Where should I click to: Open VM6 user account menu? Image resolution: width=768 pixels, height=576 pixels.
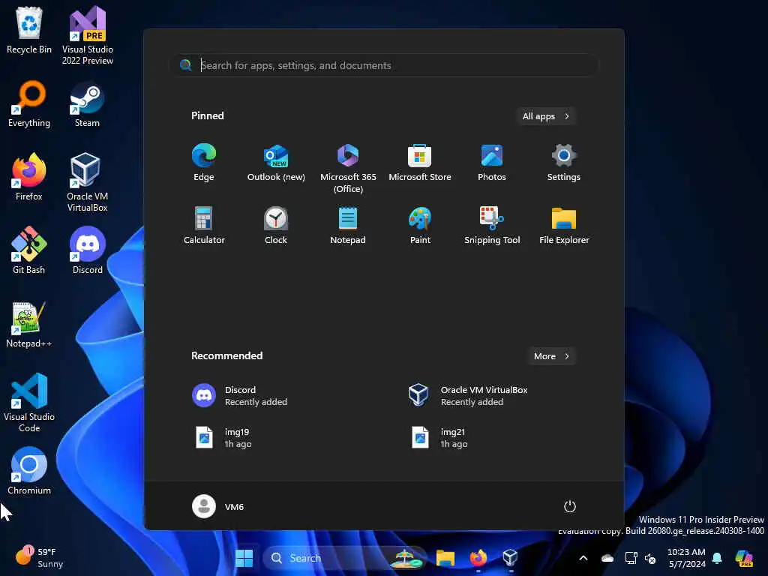(218, 506)
